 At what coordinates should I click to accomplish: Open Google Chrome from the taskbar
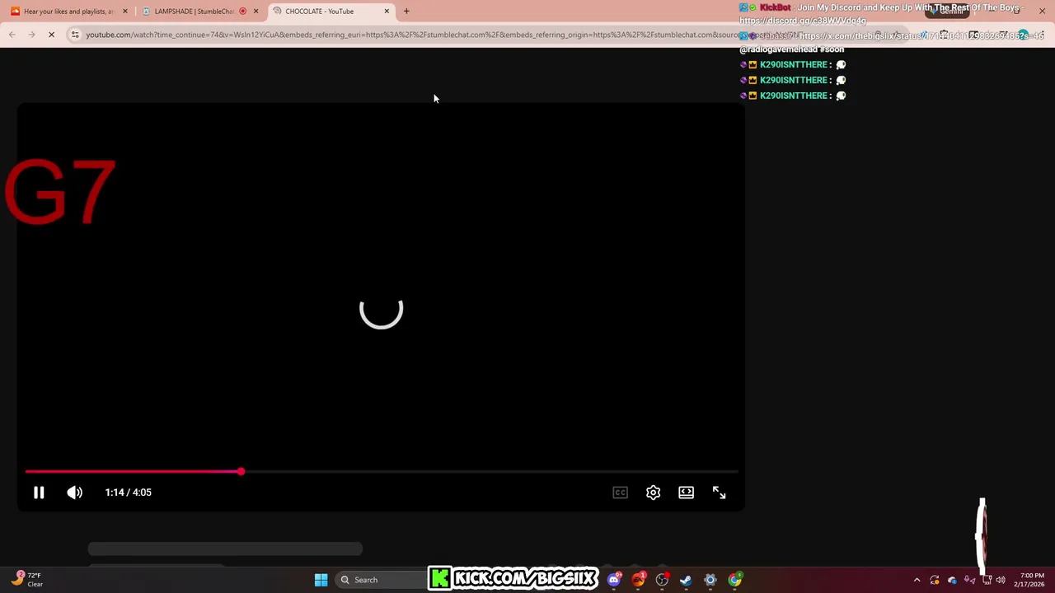coord(734,580)
